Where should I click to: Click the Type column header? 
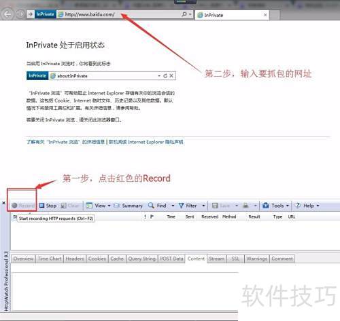pyautogui.click(x=277, y=216)
